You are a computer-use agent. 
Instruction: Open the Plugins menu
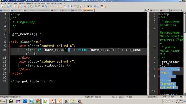click(x=53, y=3)
